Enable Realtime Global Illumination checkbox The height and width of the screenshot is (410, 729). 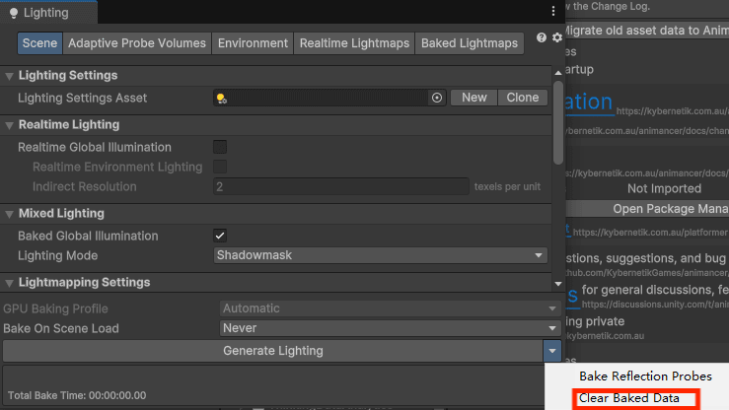coord(220,147)
